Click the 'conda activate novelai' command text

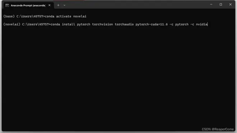click(x=66, y=16)
